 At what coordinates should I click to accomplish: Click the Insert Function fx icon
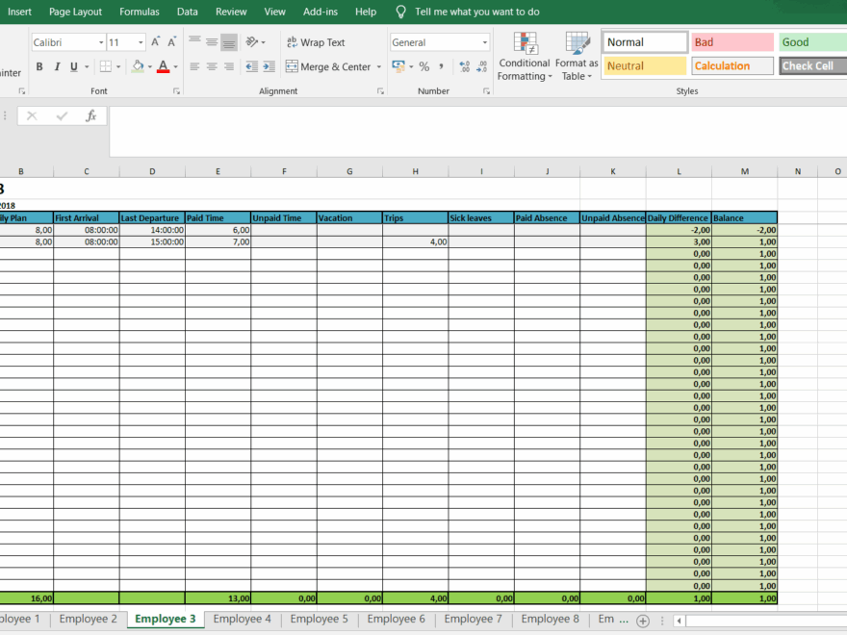click(x=91, y=114)
